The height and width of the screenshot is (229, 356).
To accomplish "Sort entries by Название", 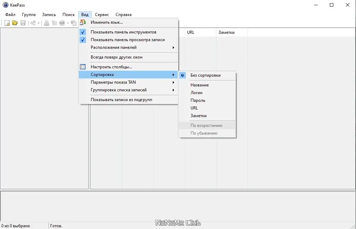I will [207, 85].
